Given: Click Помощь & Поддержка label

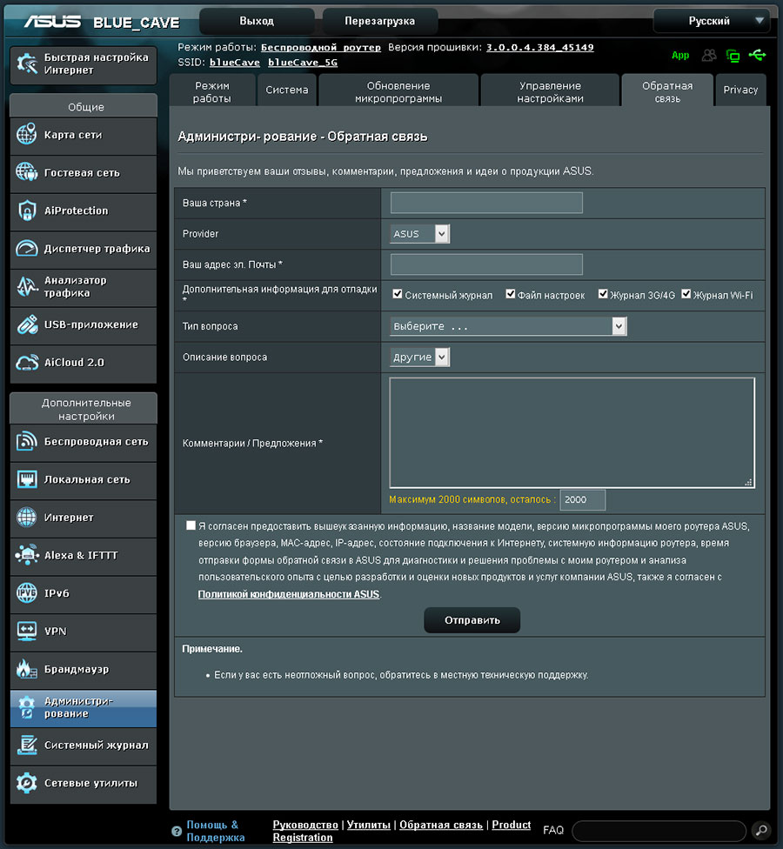Looking at the screenshot, I should [x=216, y=831].
